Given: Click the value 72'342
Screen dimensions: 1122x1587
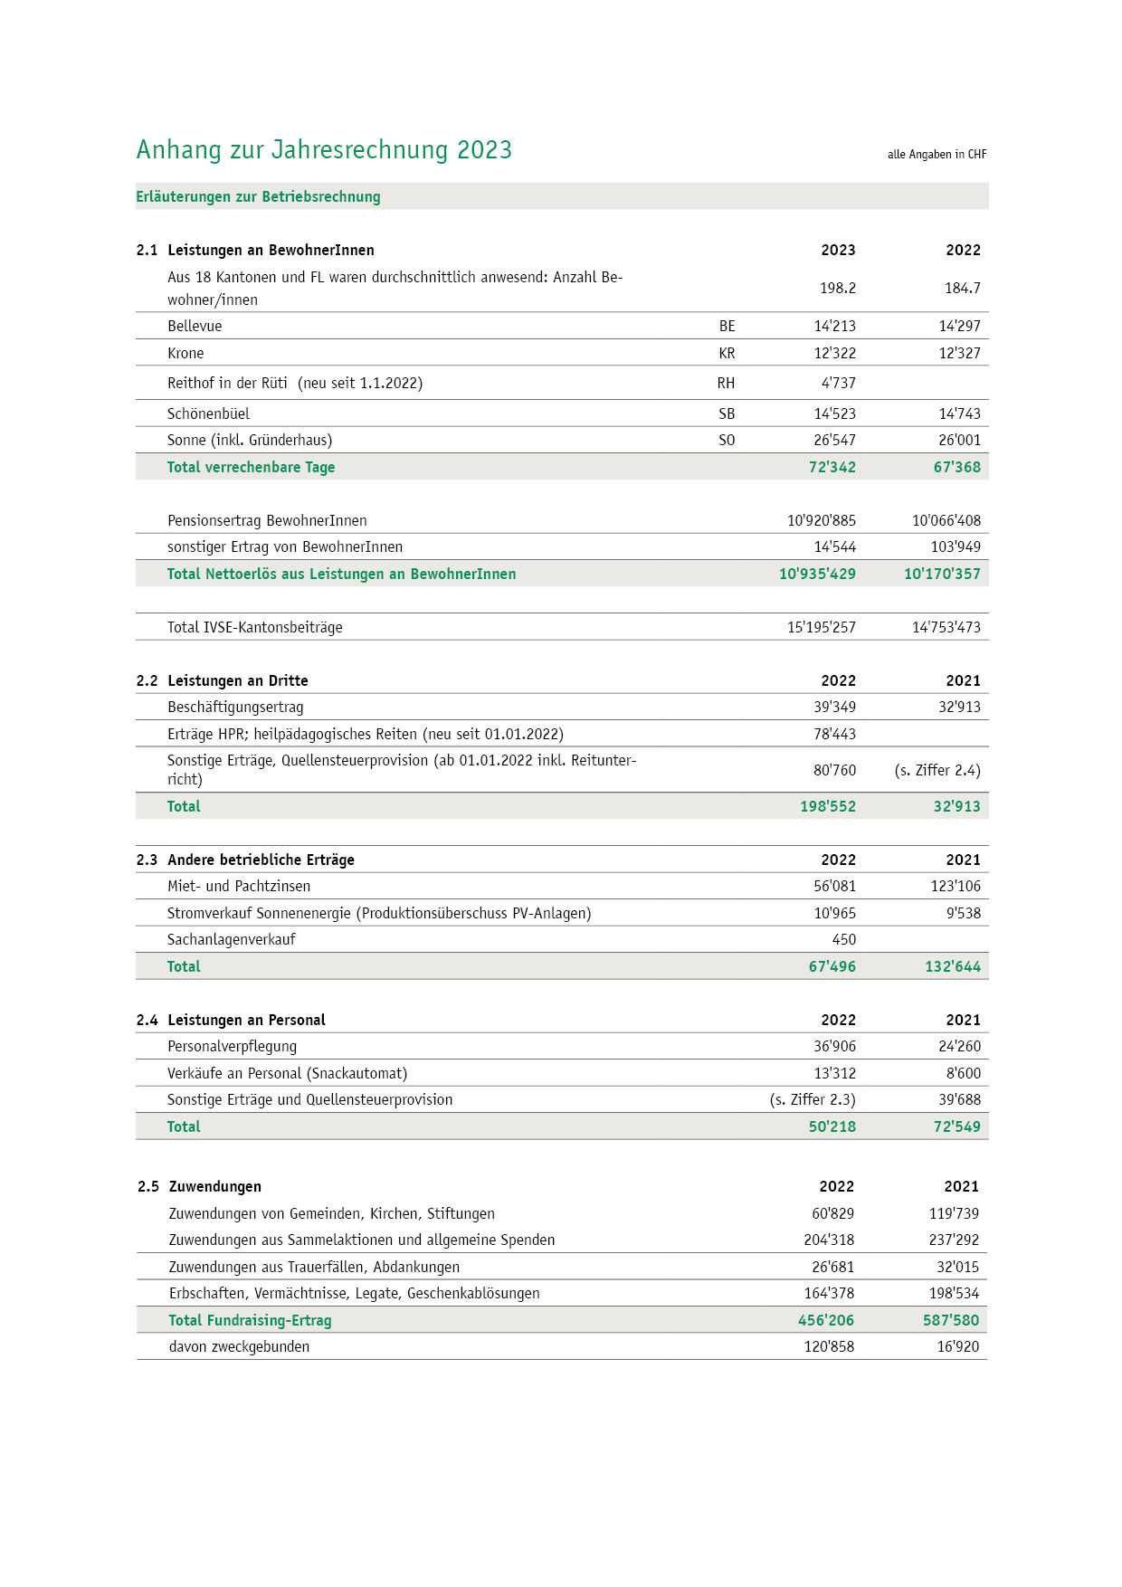Looking at the screenshot, I should click(x=832, y=468).
